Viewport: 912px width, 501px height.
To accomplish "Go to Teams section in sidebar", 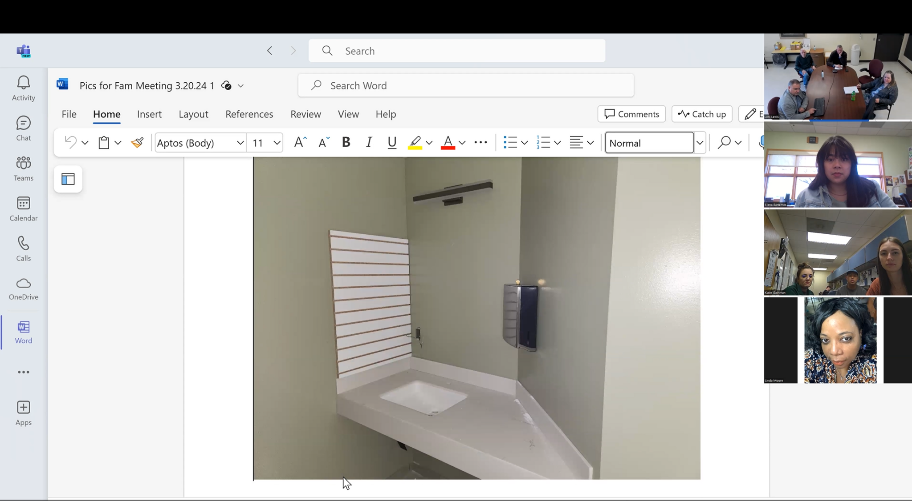I will tap(24, 168).
